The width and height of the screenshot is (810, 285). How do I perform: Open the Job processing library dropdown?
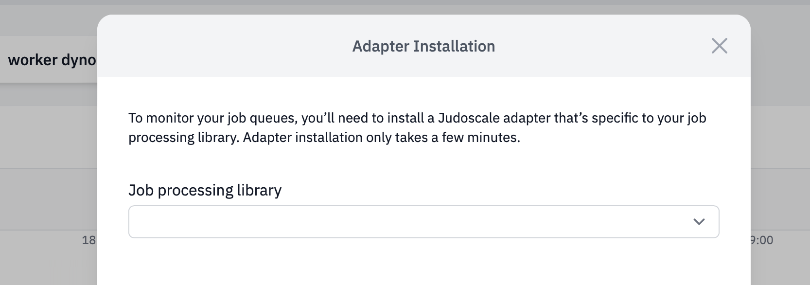click(x=423, y=222)
